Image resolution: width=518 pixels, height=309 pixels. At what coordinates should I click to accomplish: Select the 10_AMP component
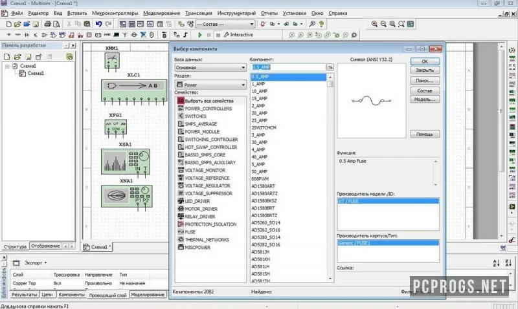point(260,91)
